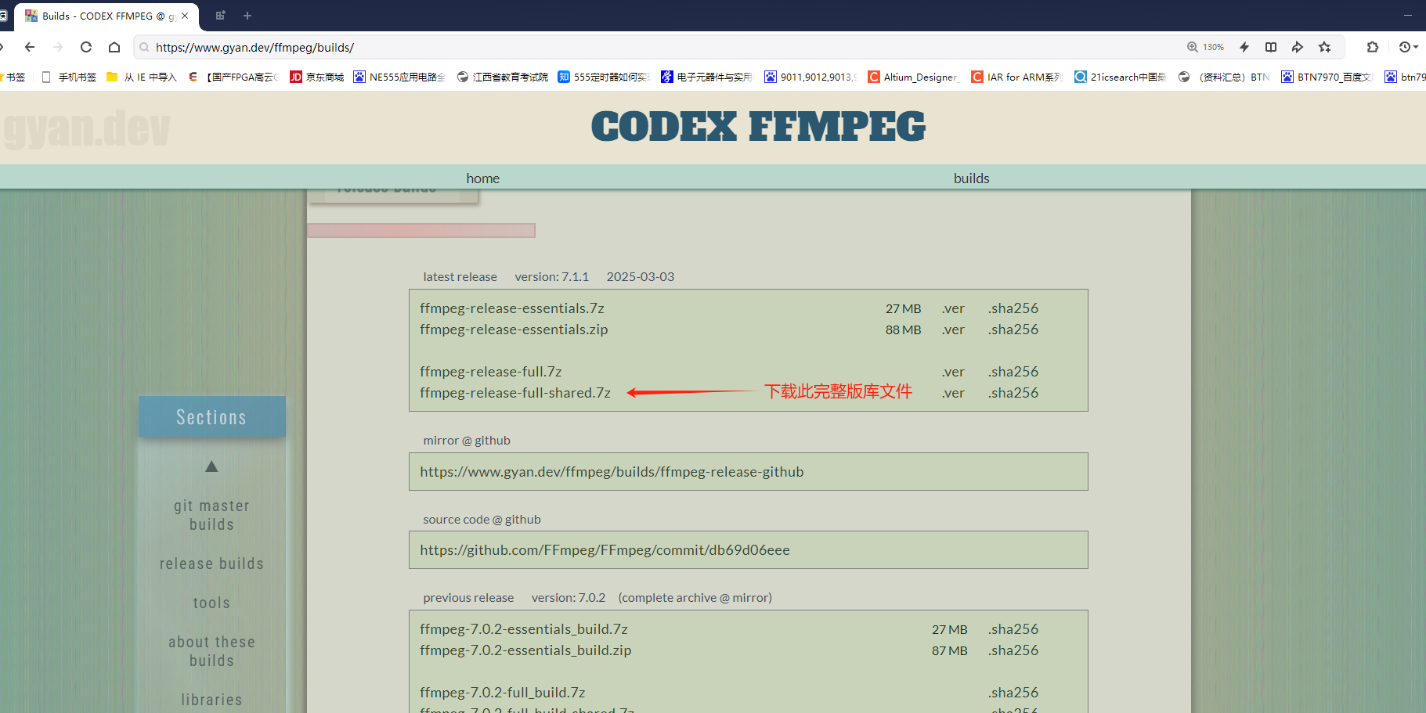Close the Builds - CODEX FFMPEG tab
Image resolution: width=1426 pixels, height=713 pixels.
point(185,16)
